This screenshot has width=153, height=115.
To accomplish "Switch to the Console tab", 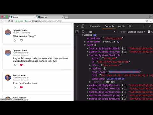I will pos(109,26).
